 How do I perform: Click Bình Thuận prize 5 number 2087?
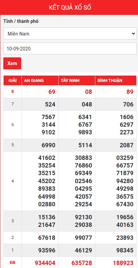[126, 145]
